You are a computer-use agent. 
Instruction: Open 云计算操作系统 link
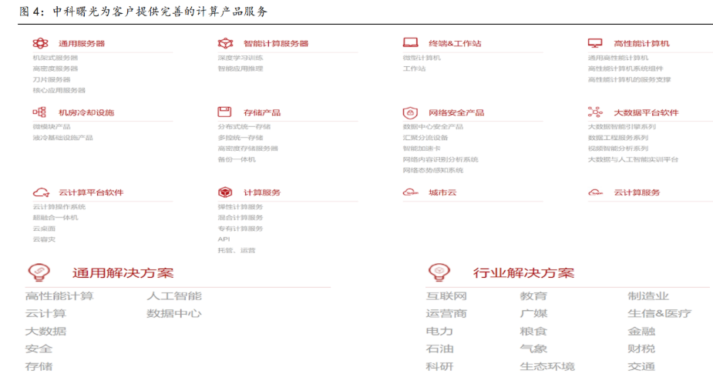(x=59, y=206)
